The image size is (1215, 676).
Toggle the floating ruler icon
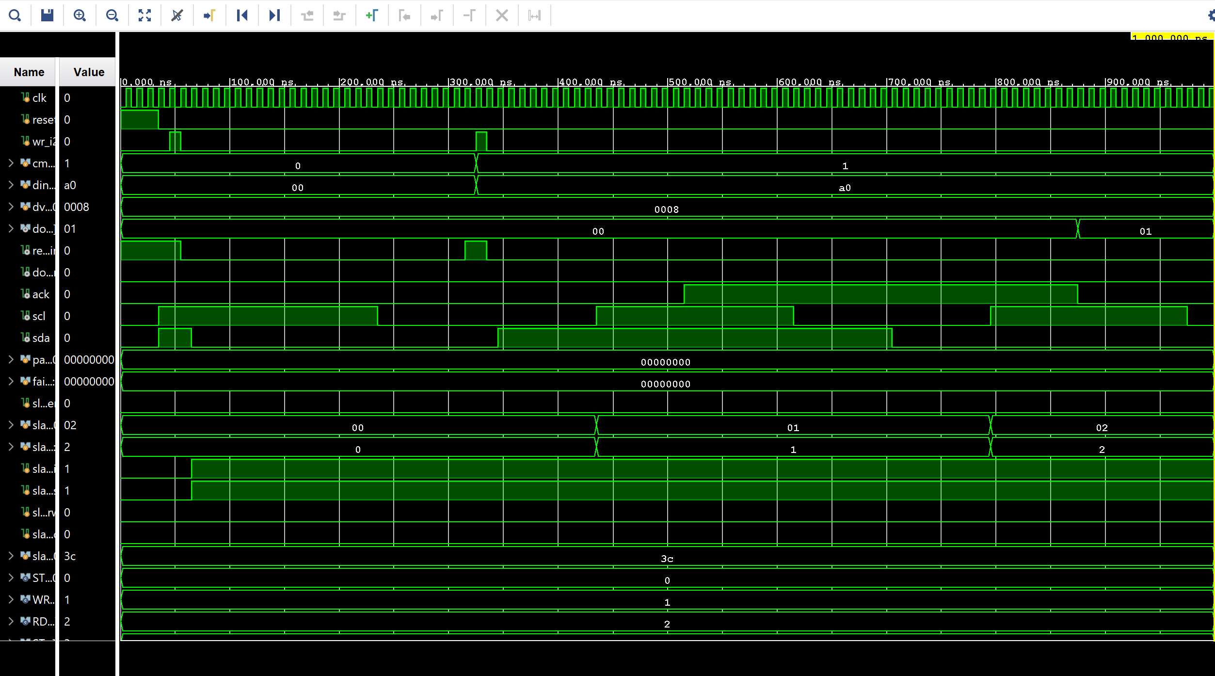click(534, 16)
